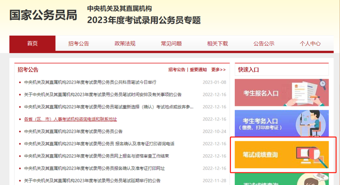Viewport: 340px width, 185px height.
Task: Open notice 笔试延期举行的公告
Action: tap(92, 181)
